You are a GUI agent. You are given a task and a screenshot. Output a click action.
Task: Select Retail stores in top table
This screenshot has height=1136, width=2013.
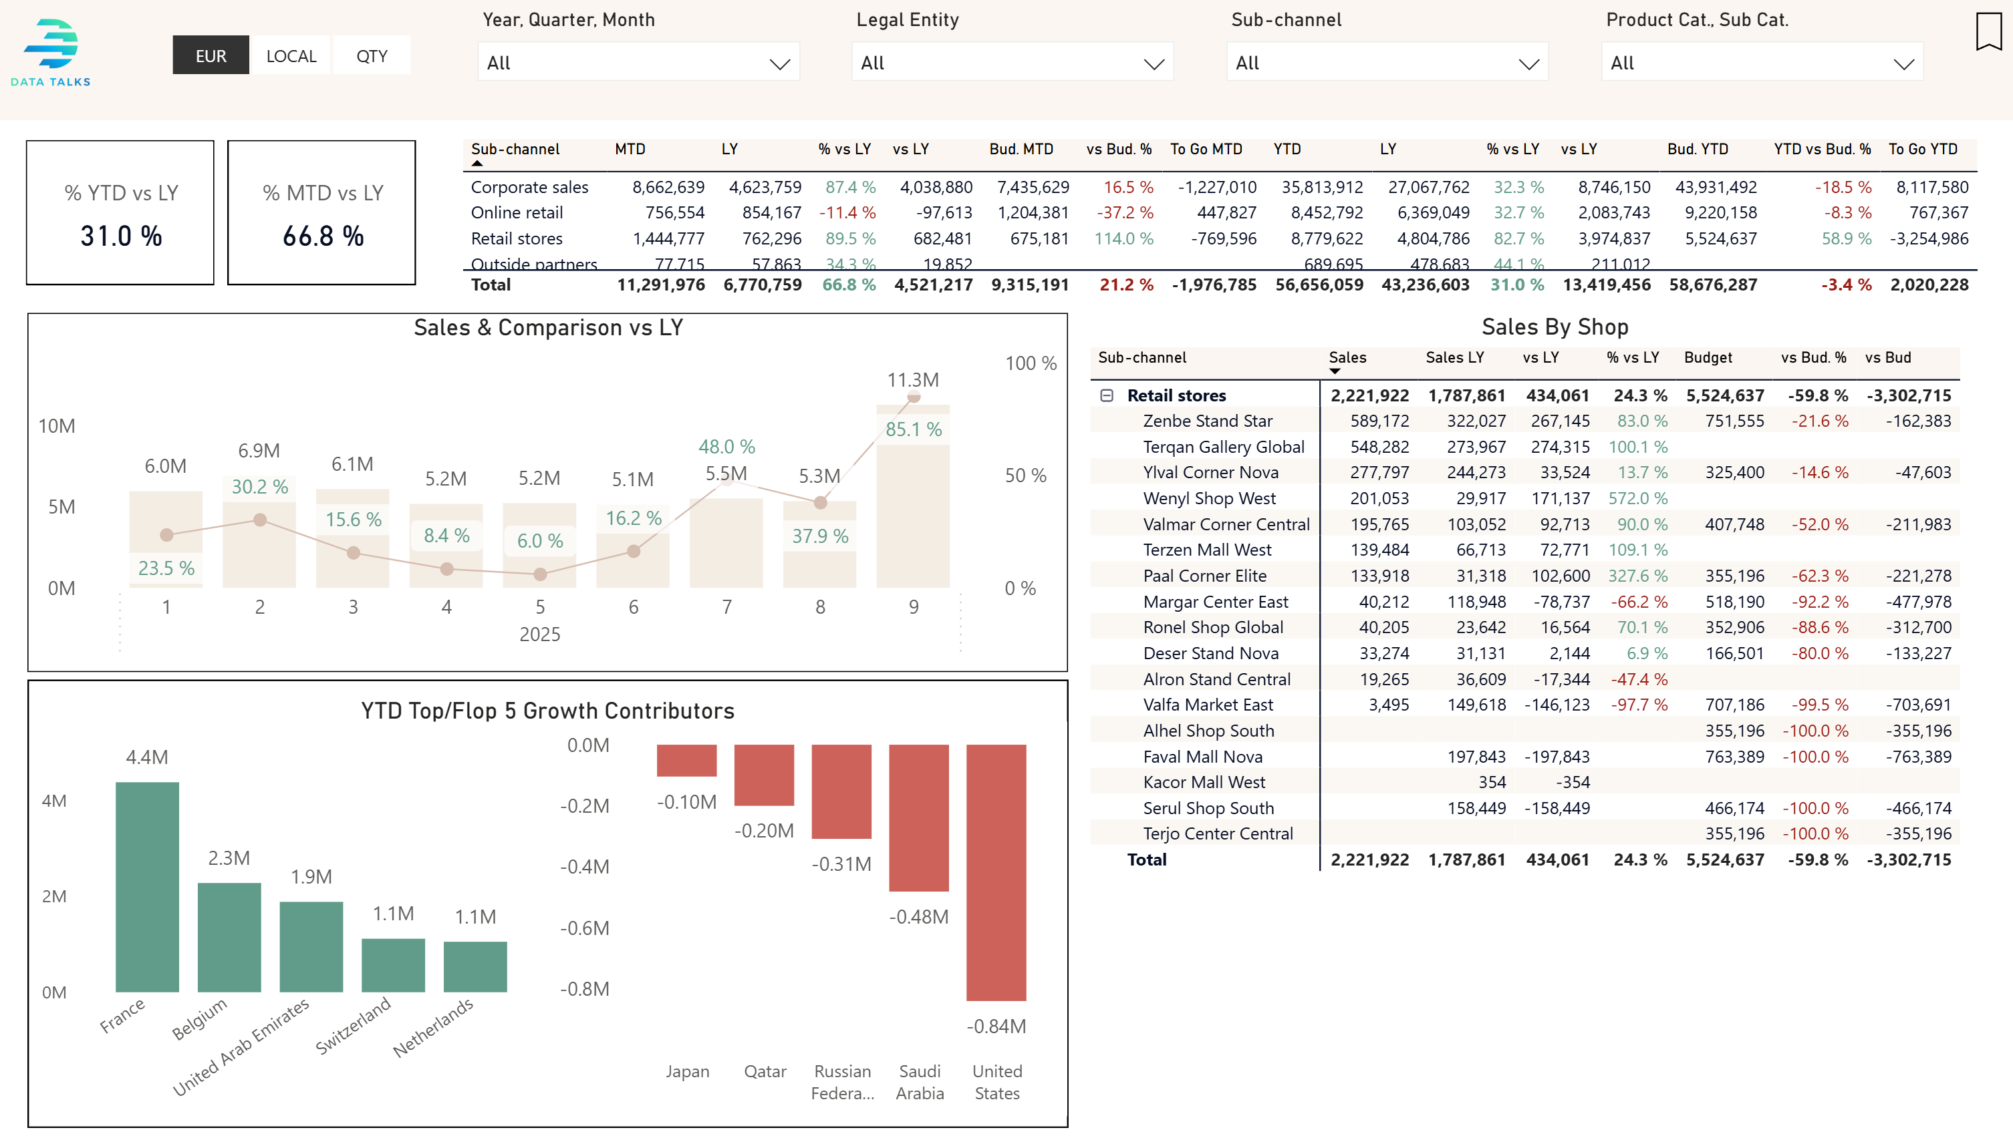tap(1219, 238)
